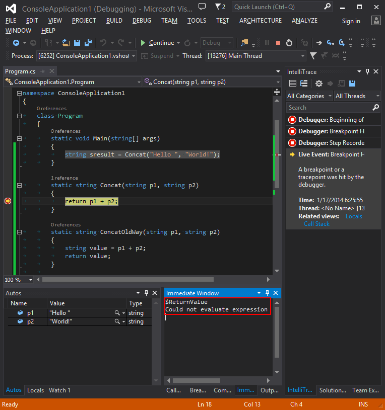Click Sign in at top right
Viewport: 385px width, 410px height.
point(351,21)
